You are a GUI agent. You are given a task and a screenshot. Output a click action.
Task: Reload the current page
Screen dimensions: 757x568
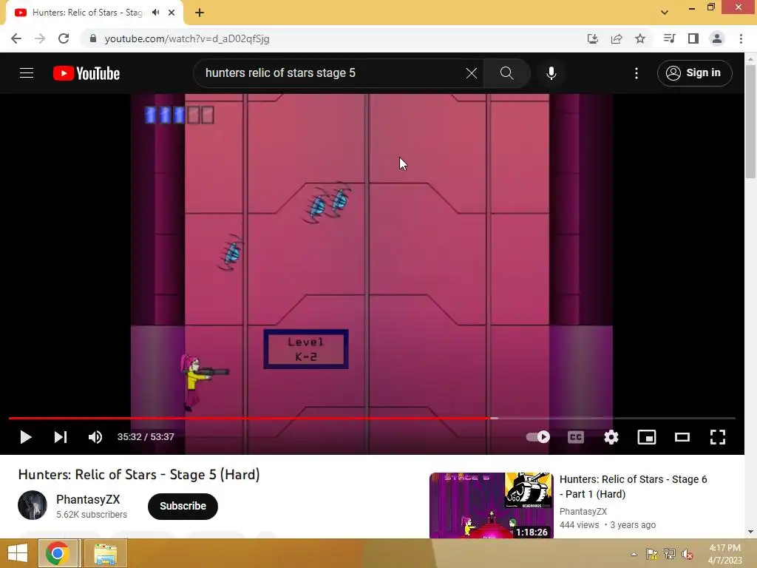pos(64,38)
